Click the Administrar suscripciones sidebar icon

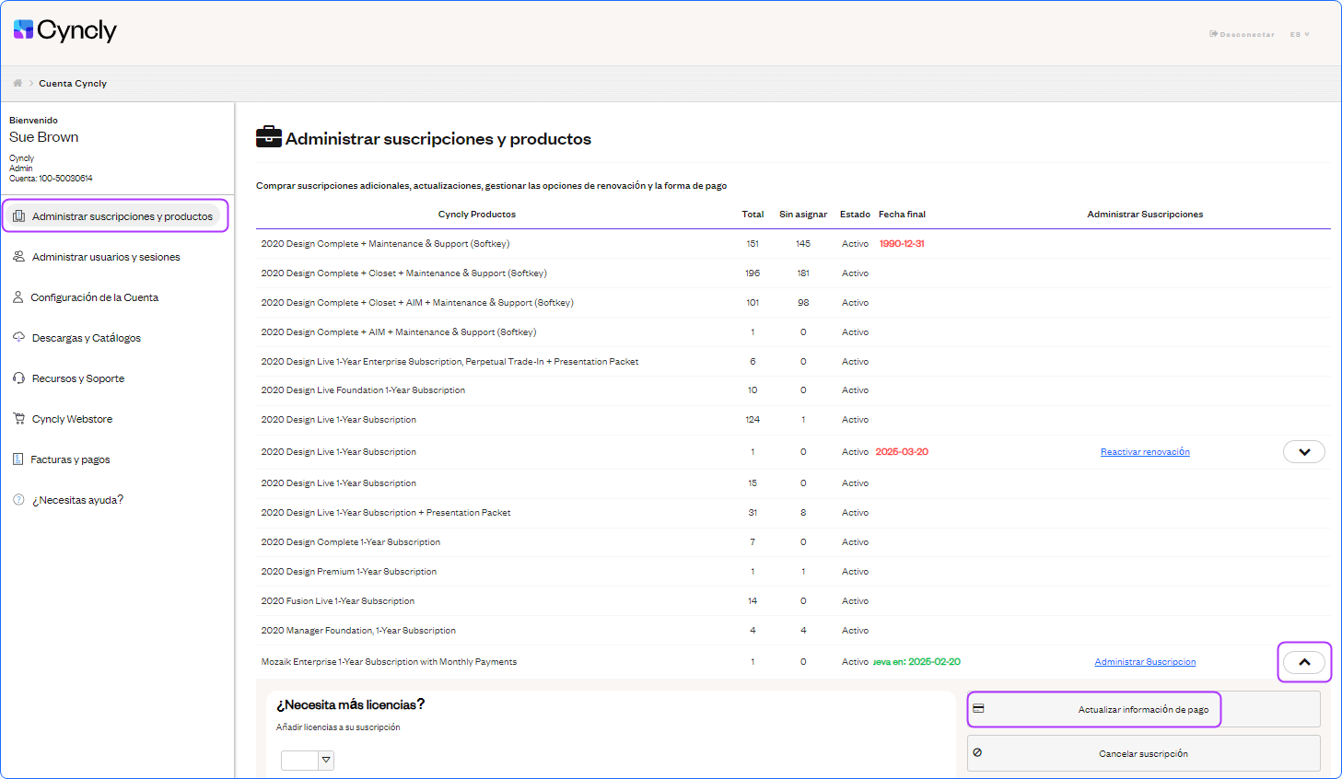[x=18, y=216]
